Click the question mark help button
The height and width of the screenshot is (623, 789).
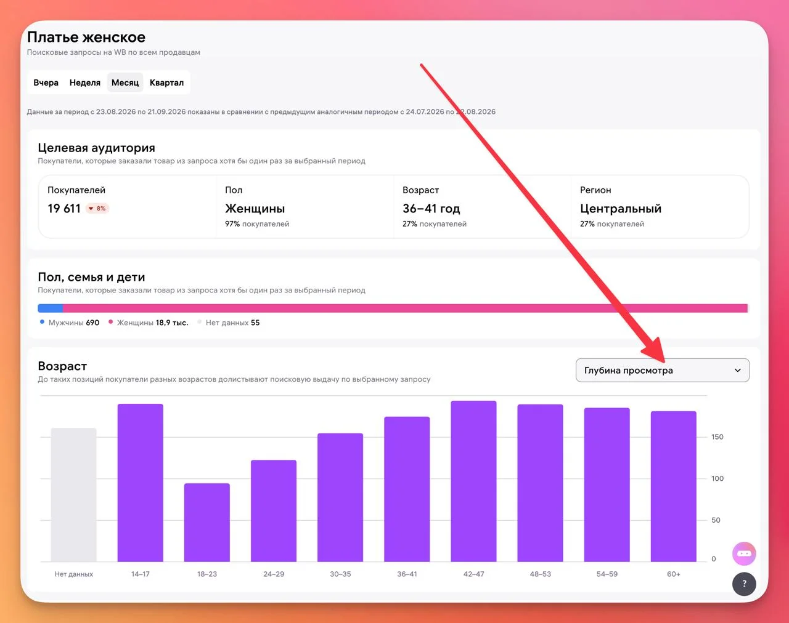(744, 584)
